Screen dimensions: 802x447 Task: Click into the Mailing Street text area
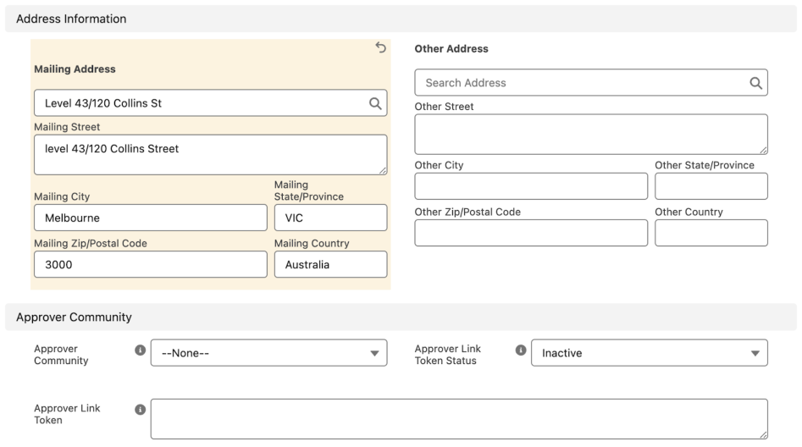[211, 155]
